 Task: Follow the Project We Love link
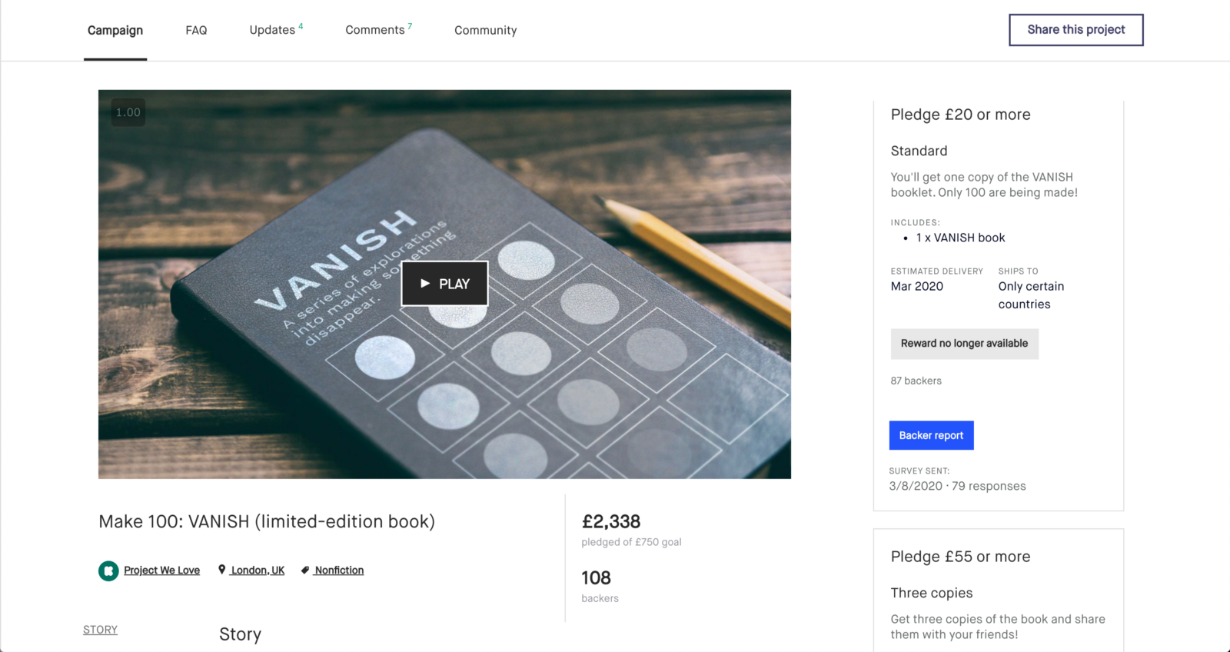point(161,570)
